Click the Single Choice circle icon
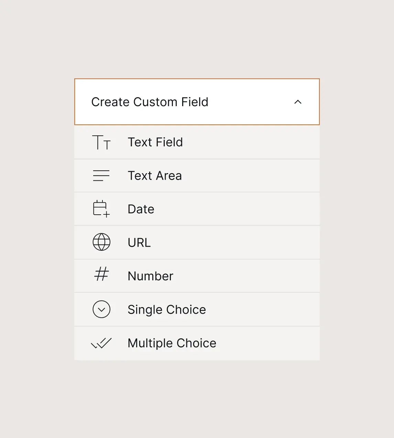394x438 pixels. click(x=101, y=309)
